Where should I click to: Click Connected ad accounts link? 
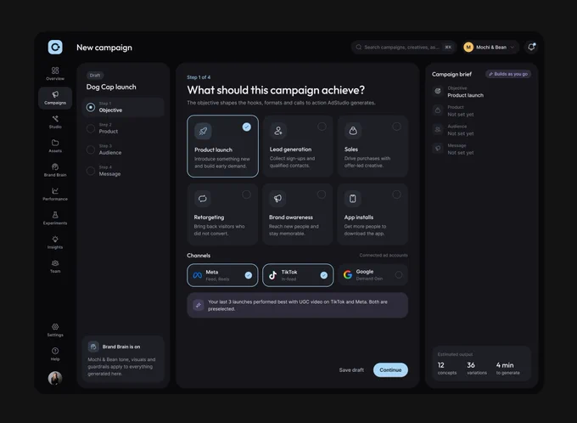[384, 256]
